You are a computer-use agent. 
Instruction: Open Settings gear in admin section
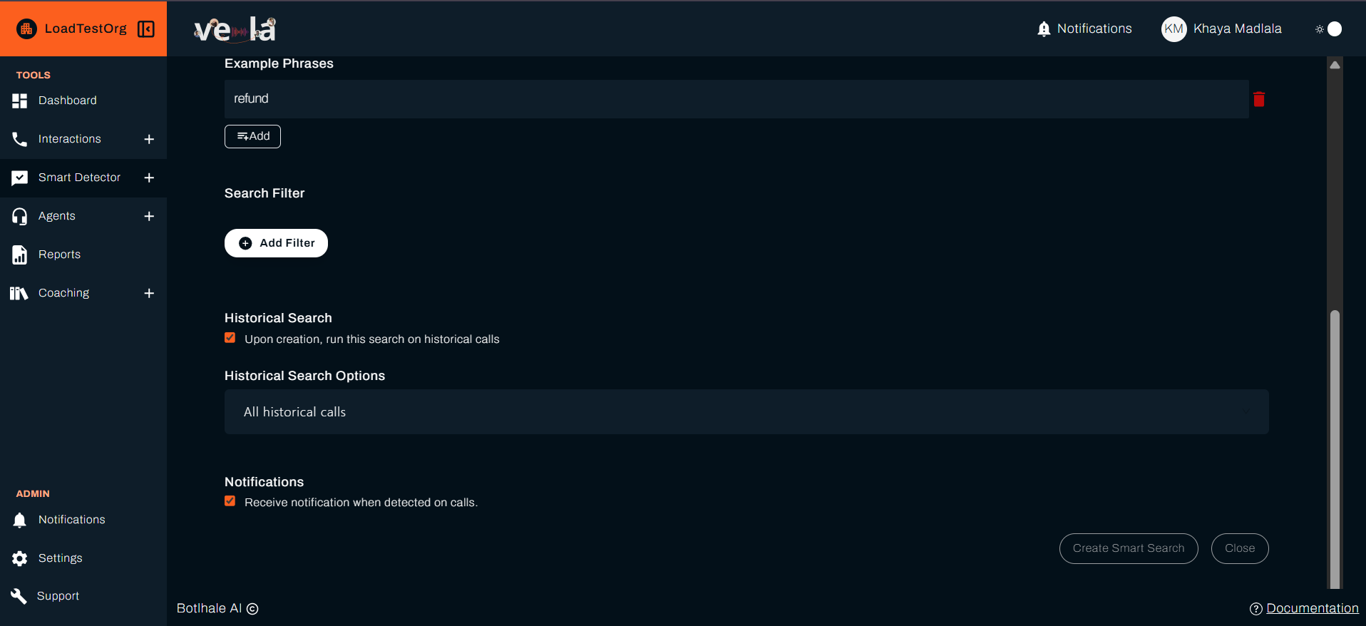click(20, 558)
